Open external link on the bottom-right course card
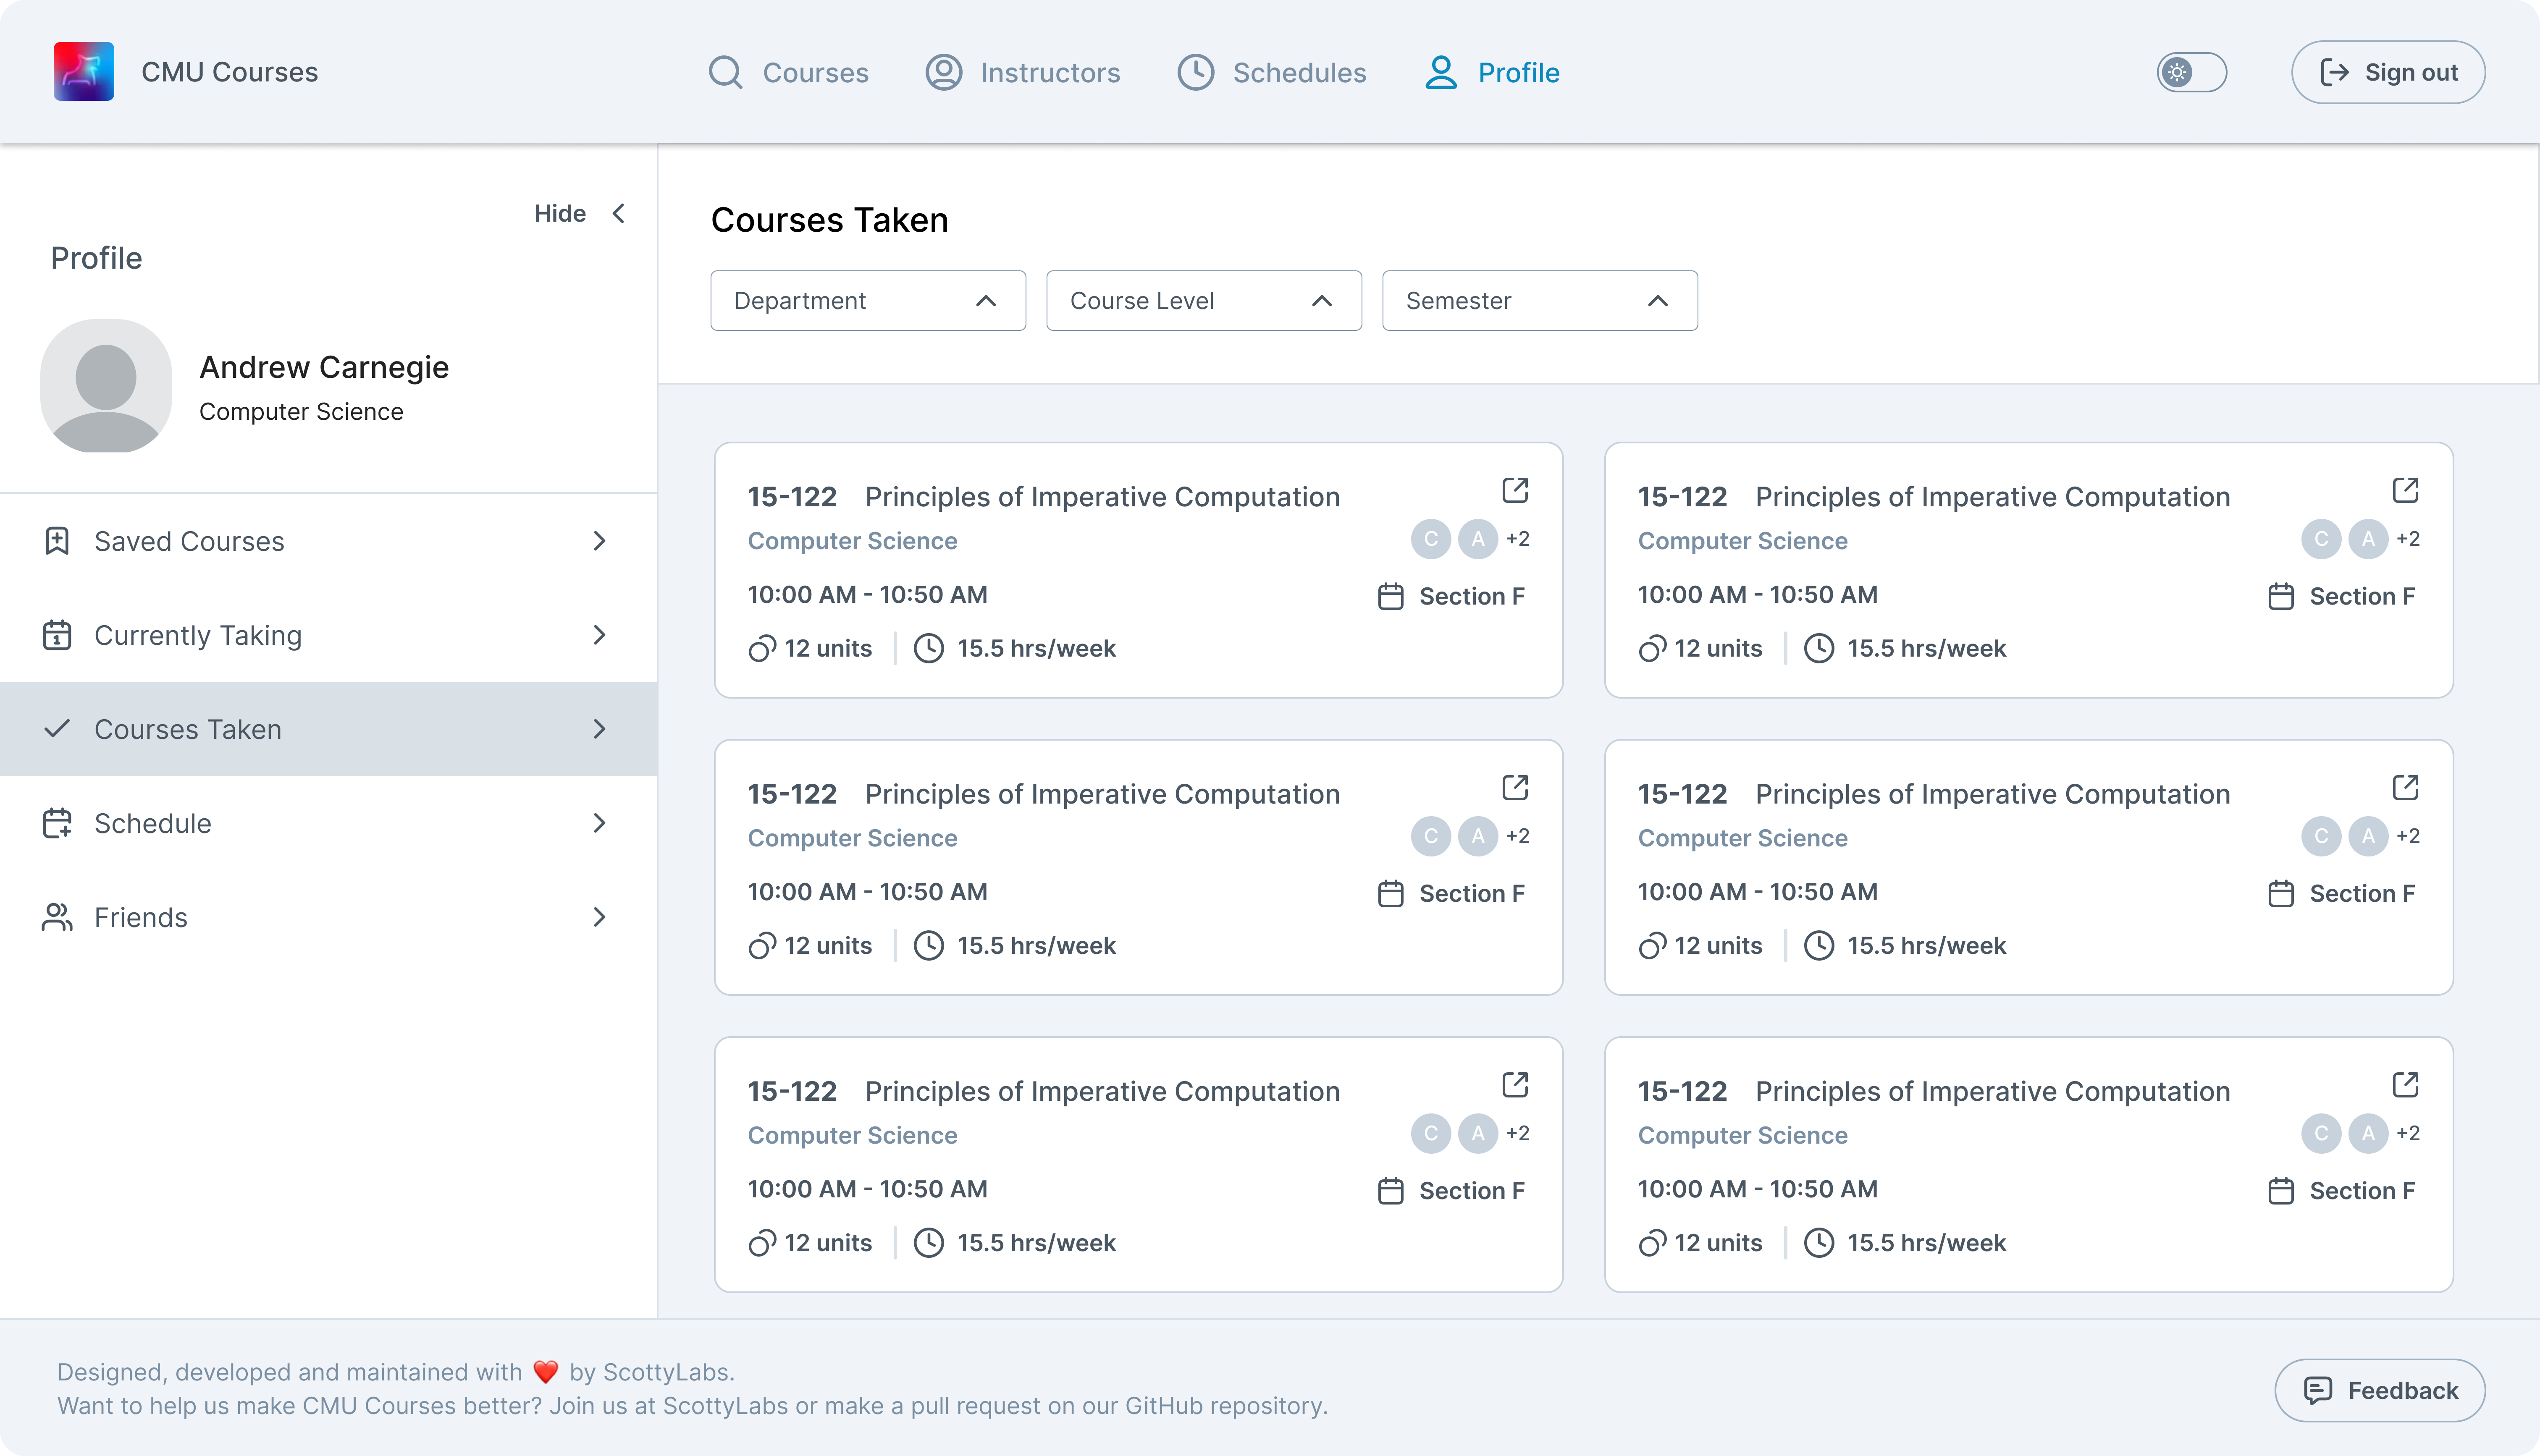This screenshot has width=2540, height=1456. (2405, 1085)
